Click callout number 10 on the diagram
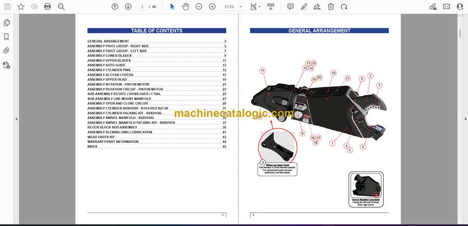This screenshot has width=468, height=226. click(333, 73)
